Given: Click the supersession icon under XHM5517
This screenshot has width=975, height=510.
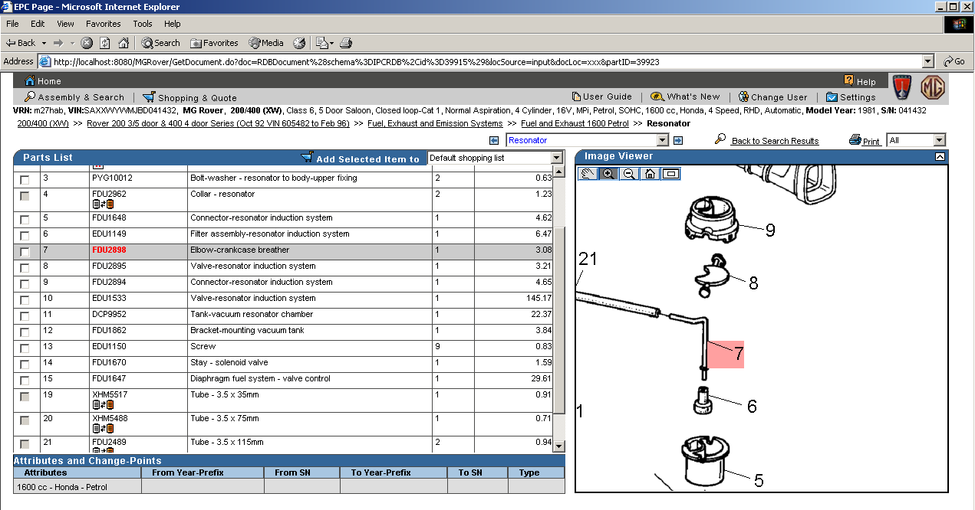Looking at the screenshot, I should click(103, 405).
